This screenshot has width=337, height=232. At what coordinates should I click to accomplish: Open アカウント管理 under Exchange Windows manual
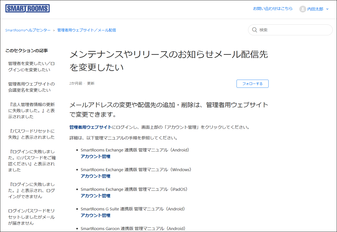pyautogui.click(x=95, y=176)
